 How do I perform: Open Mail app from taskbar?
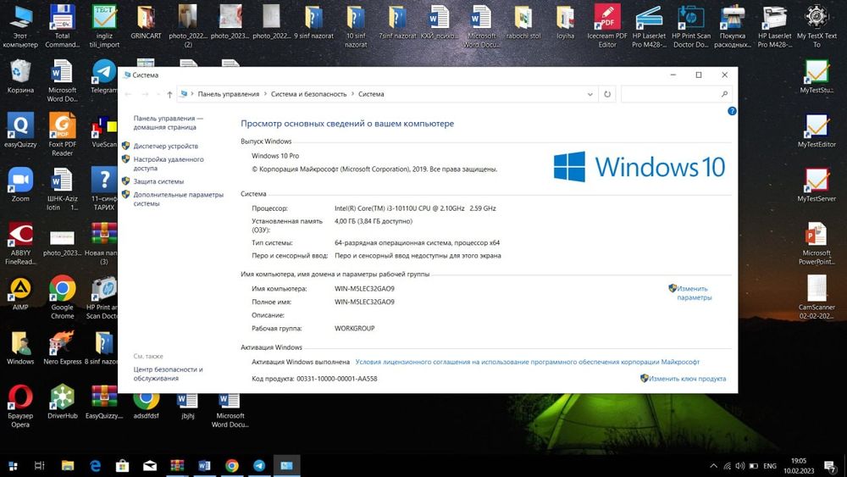click(150, 465)
